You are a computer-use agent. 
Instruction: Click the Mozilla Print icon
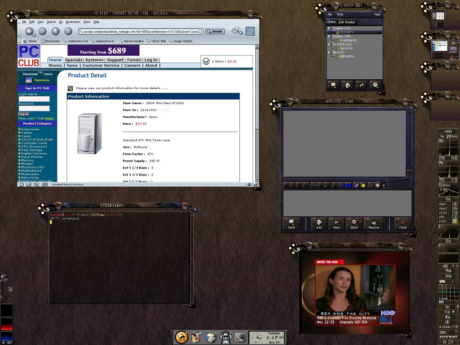[236, 30]
